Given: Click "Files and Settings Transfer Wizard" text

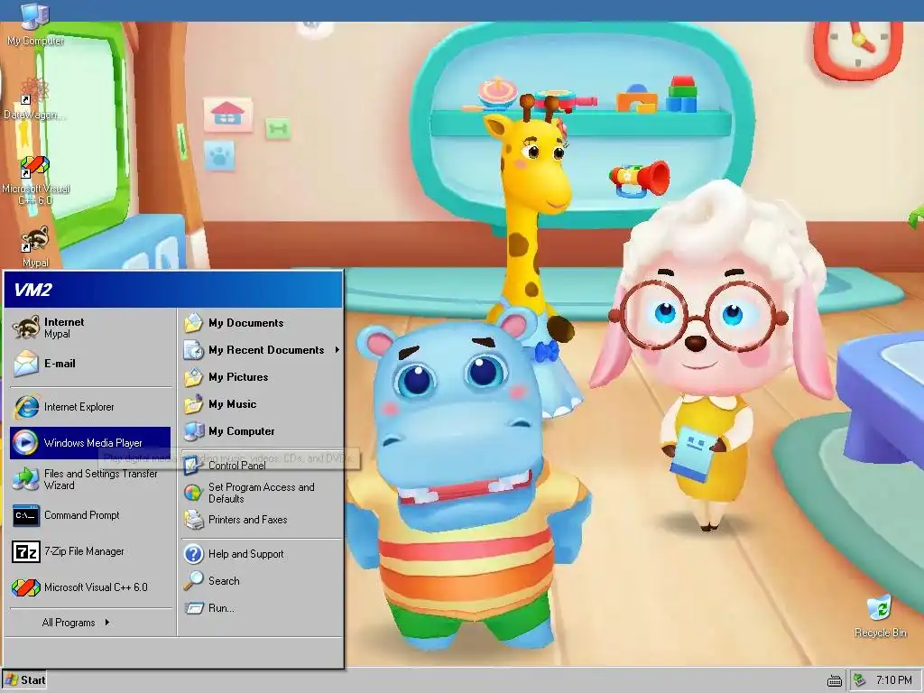Looking at the screenshot, I should (101, 480).
